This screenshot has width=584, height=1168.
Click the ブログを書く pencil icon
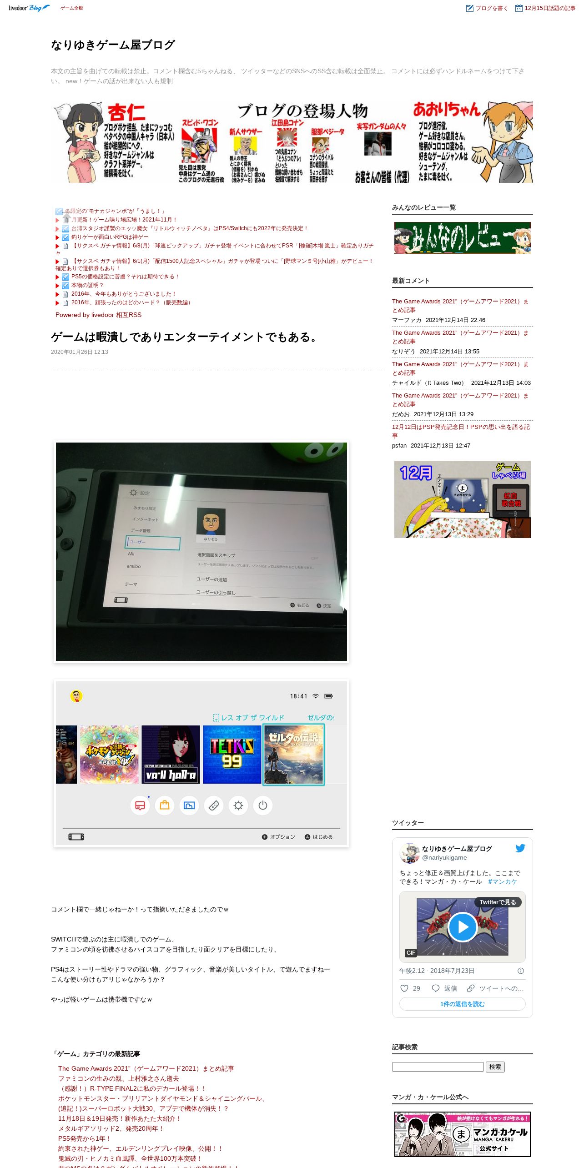coord(470,8)
